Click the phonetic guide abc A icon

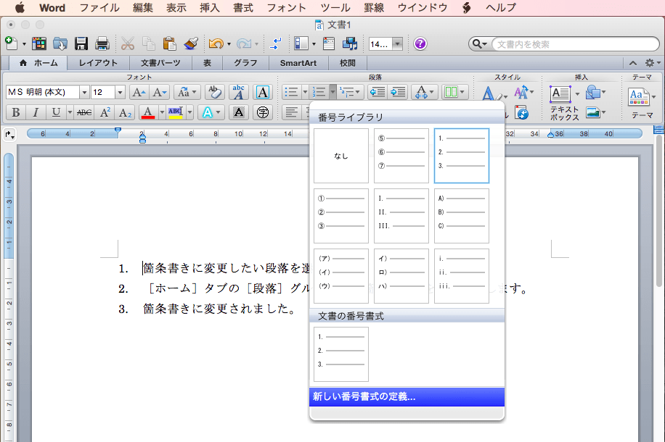[239, 92]
